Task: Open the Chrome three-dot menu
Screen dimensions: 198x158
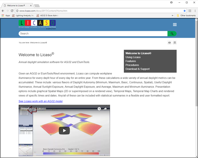Action: coord(195,11)
